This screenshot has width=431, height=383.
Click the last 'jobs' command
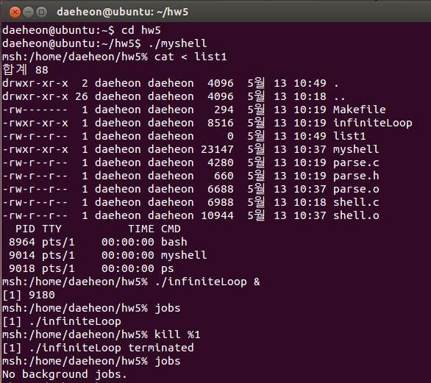pyautogui.click(x=168, y=361)
